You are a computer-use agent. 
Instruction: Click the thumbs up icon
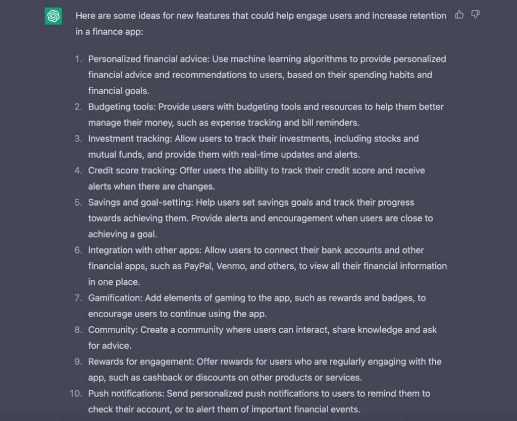click(x=459, y=15)
